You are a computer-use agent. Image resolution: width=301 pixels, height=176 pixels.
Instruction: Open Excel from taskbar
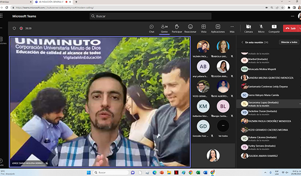point(198,173)
